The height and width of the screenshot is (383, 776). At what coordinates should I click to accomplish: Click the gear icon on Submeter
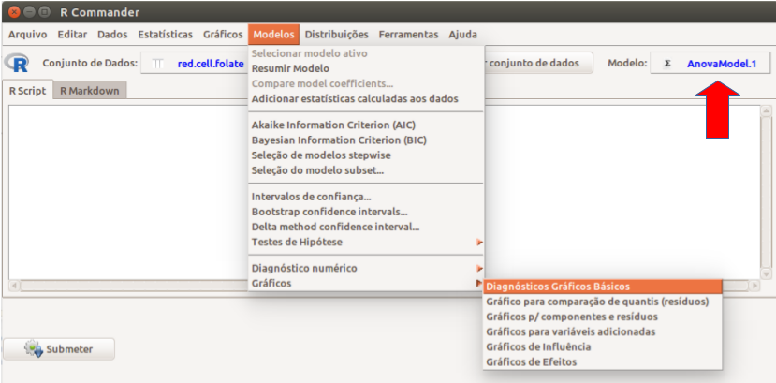[34, 349]
